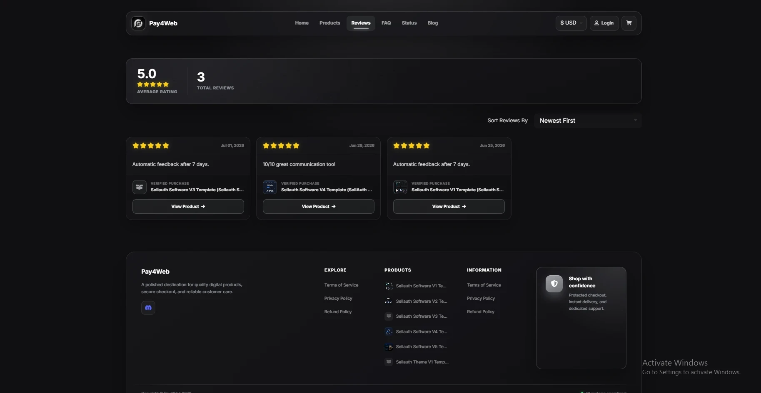Click the '10/10 great communication too!' review text
This screenshot has height=393, width=761.
(x=299, y=164)
